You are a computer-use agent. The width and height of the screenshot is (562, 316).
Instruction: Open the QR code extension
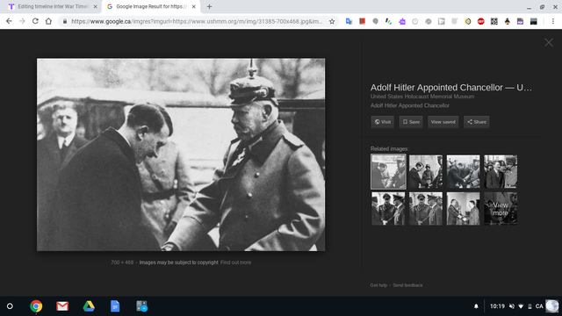pos(494,21)
